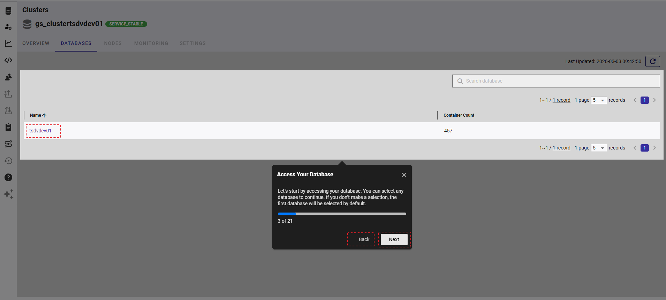Viewport: 666px width, 300px height.
Task: Open the tsdvdev01 database link
Action: coord(40,131)
